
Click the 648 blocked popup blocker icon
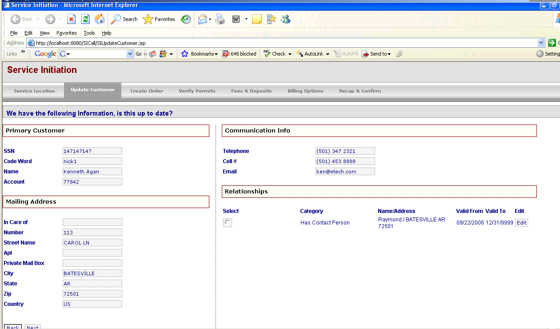click(x=239, y=54)
